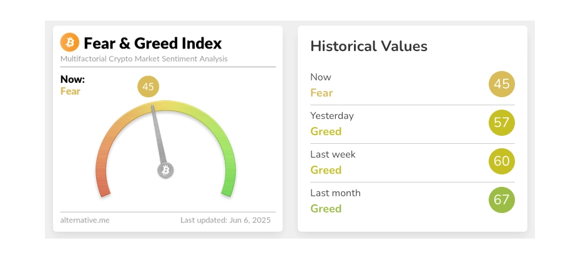Click the Last updated Jun 6, 2025 text
568x256 pixels.
pos(225,220)
